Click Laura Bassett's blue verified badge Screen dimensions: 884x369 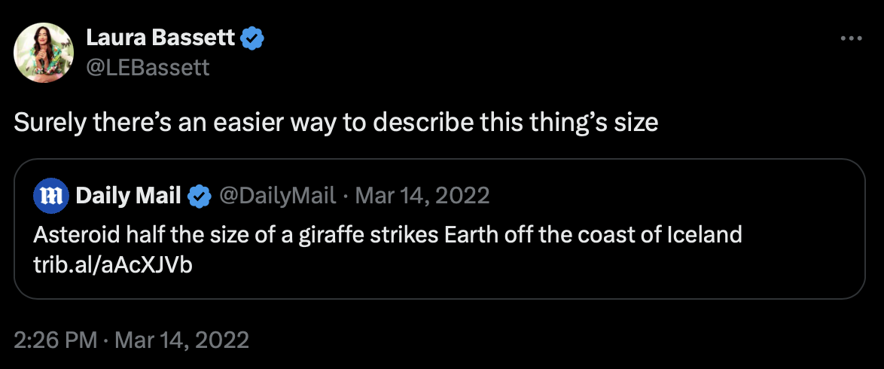click(251, 38)
